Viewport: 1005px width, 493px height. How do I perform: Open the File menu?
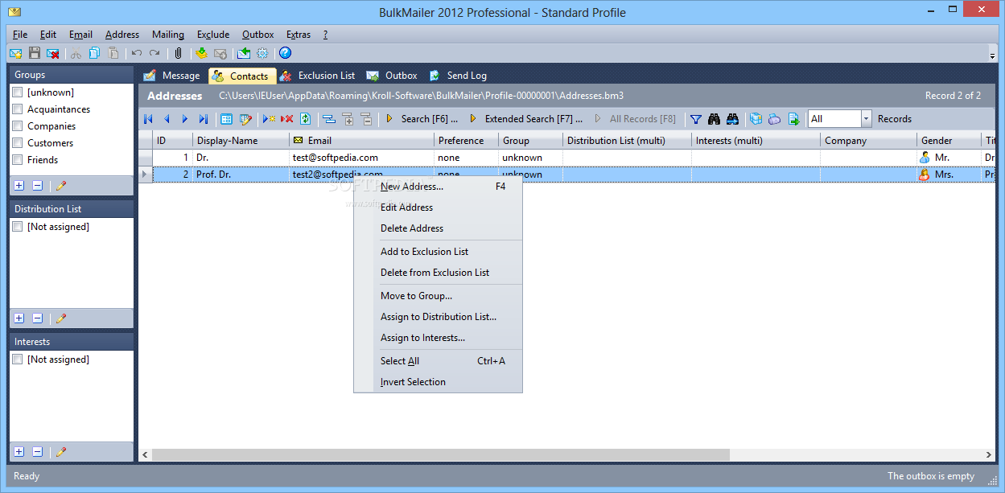[20, 35]
